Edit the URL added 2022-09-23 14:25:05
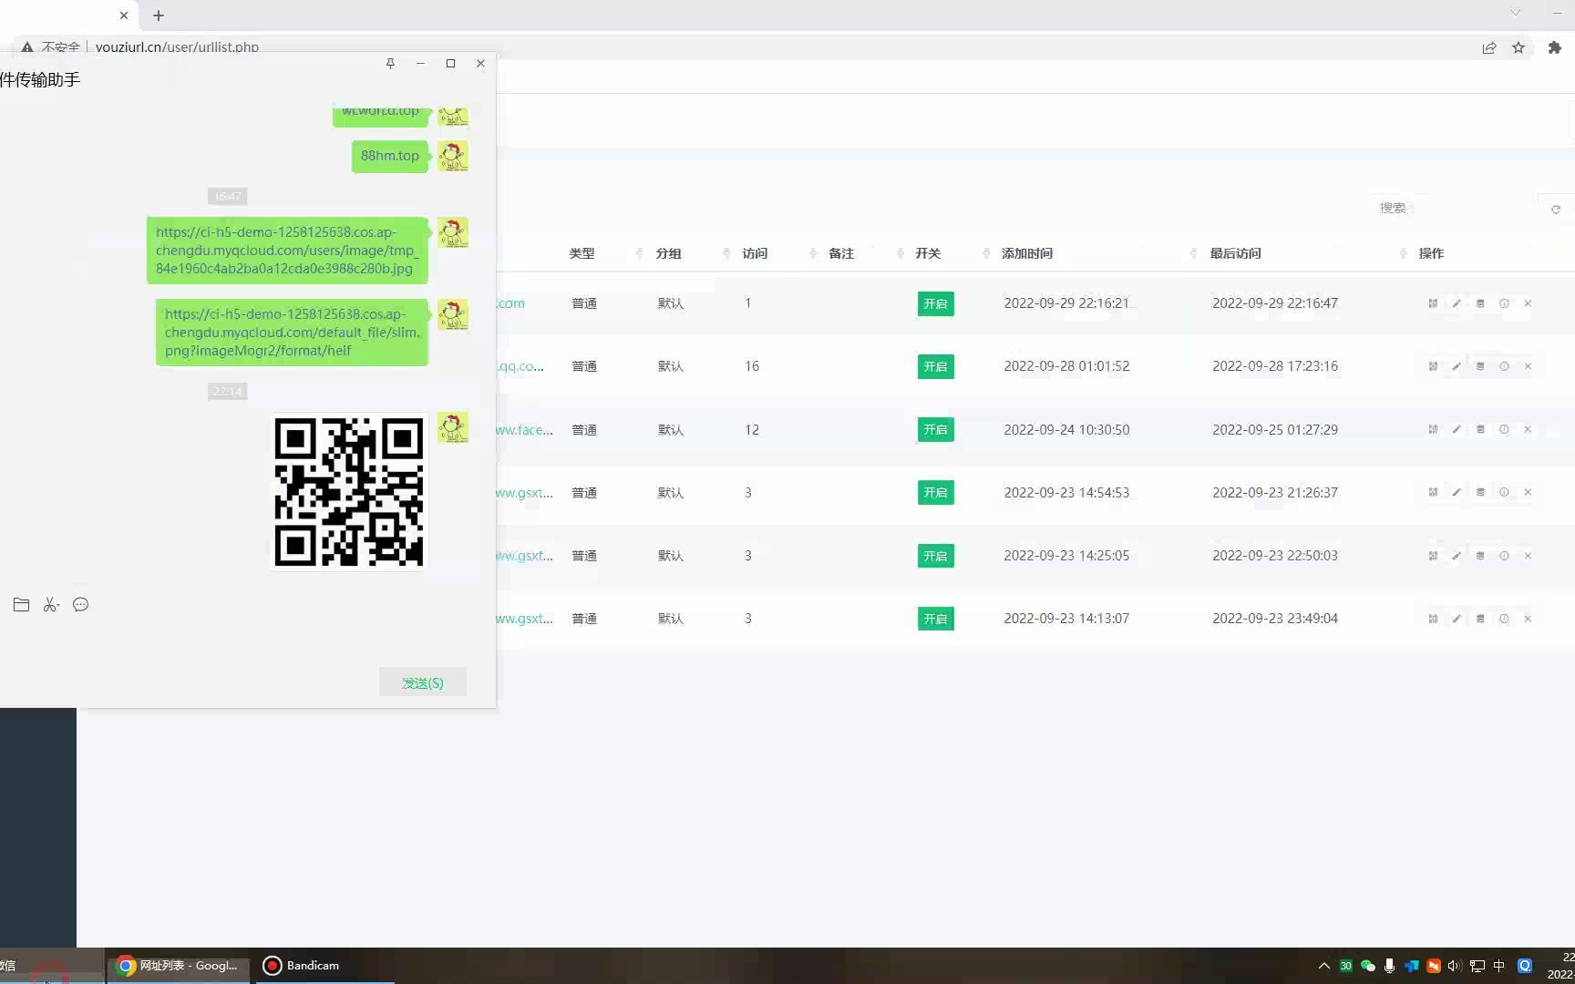 pos(1457,556)
